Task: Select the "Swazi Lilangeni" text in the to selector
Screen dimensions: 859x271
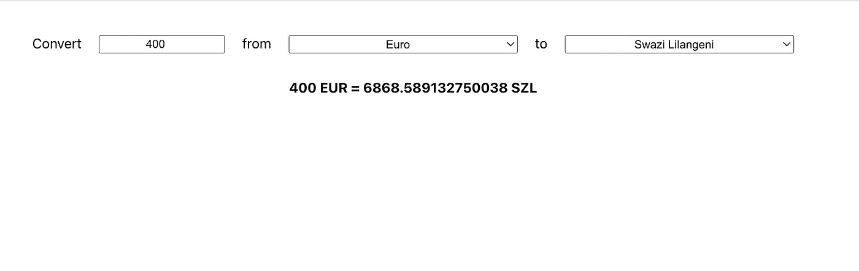Action: (674, 44)
